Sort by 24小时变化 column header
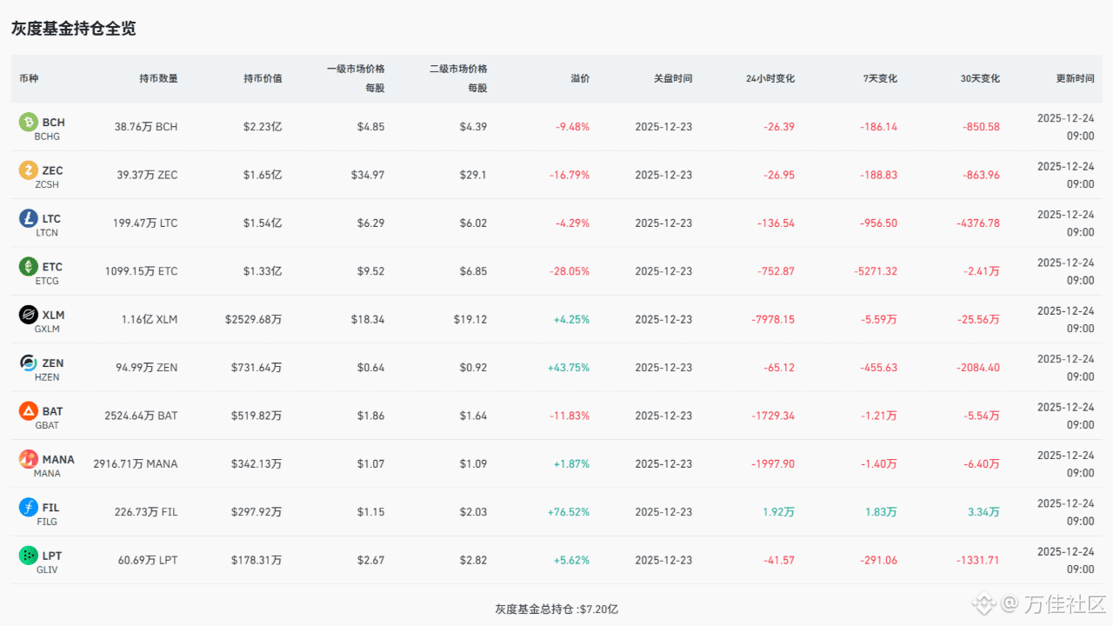1113x626 pixels. [770, 78]
